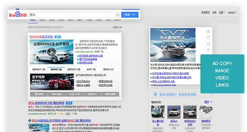Expand the 展开 related cars list

pyautogui.click(x=208, y=102)
